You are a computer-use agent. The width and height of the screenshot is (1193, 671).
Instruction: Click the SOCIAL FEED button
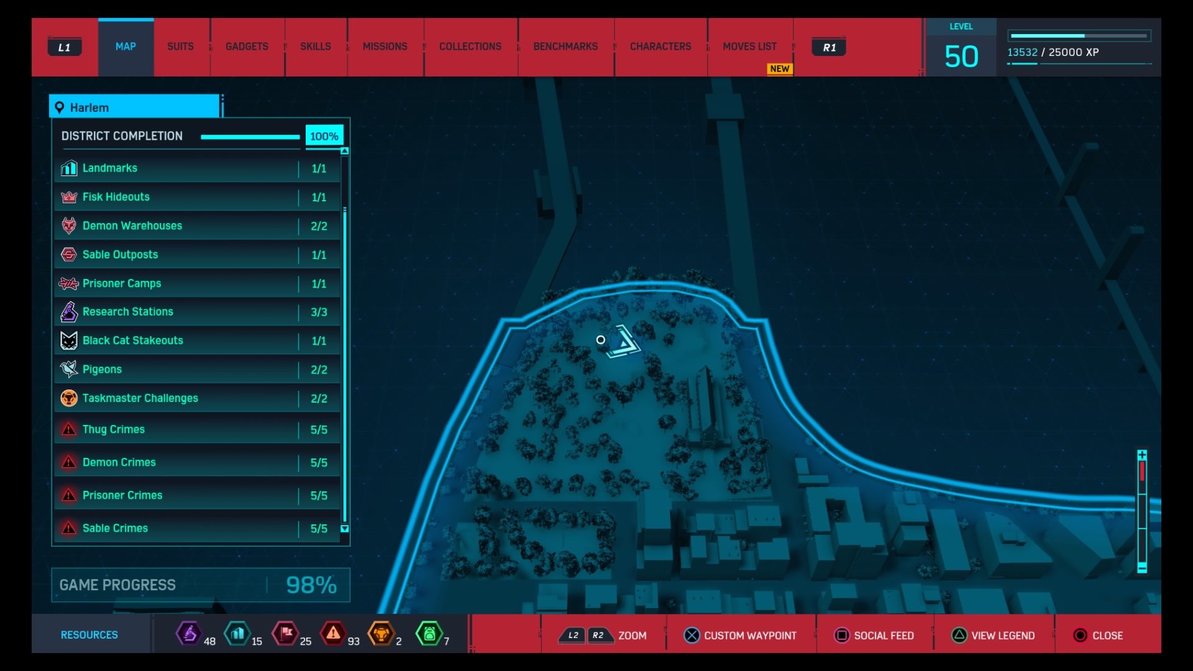(874, 635)
